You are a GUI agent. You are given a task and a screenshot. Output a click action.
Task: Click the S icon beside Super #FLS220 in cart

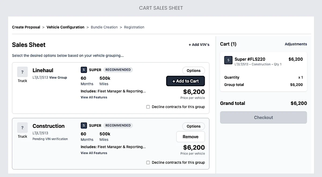pos(228,60)
